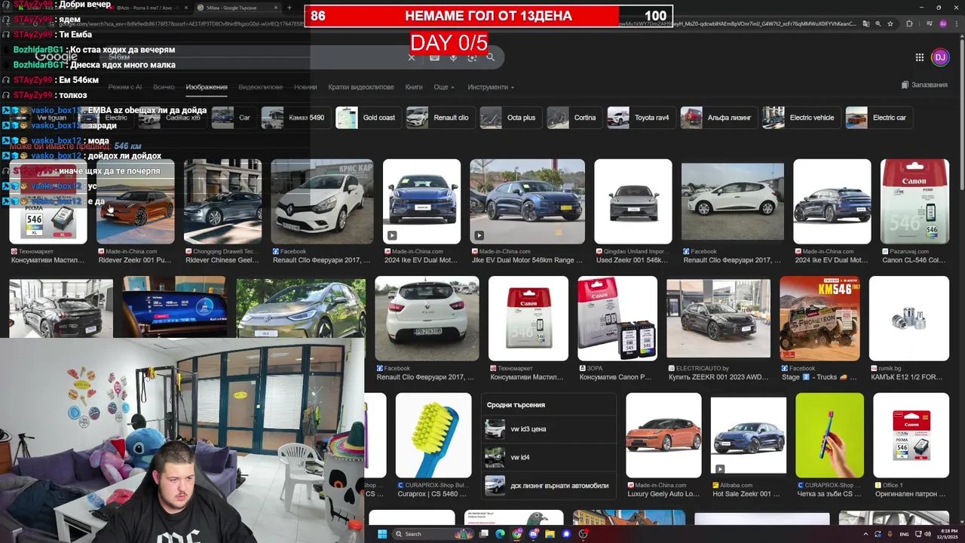Open the Запазвания saved items link
965x543 pixels.
point(924,84)
